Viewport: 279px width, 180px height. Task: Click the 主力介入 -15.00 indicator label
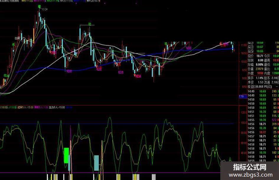tap(57, 108)
